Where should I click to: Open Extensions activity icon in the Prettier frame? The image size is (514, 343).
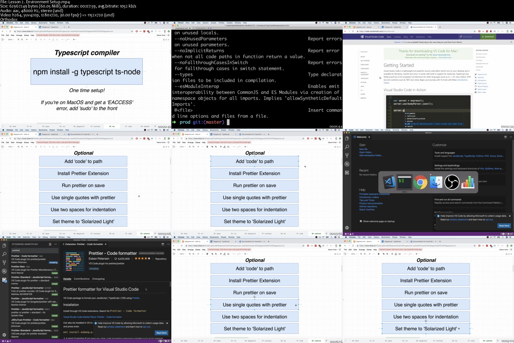tap(4, 280)
